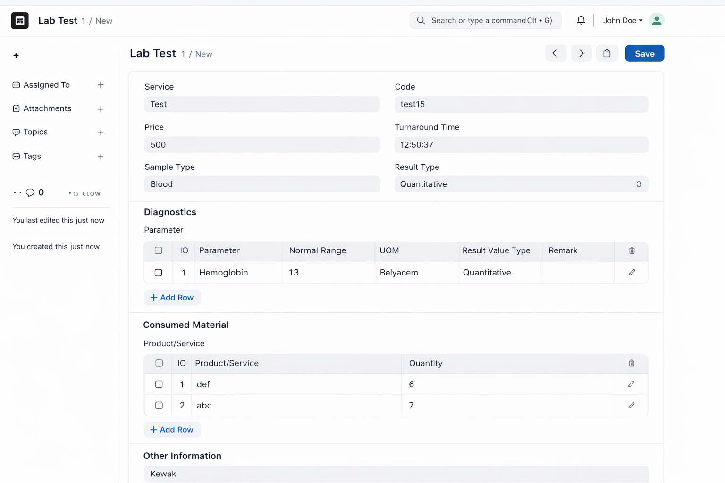Image resolution: width=725 pixels, height=483 pixels.
Task: Select all Parameter rows checkbox
Action: [159, 250]
